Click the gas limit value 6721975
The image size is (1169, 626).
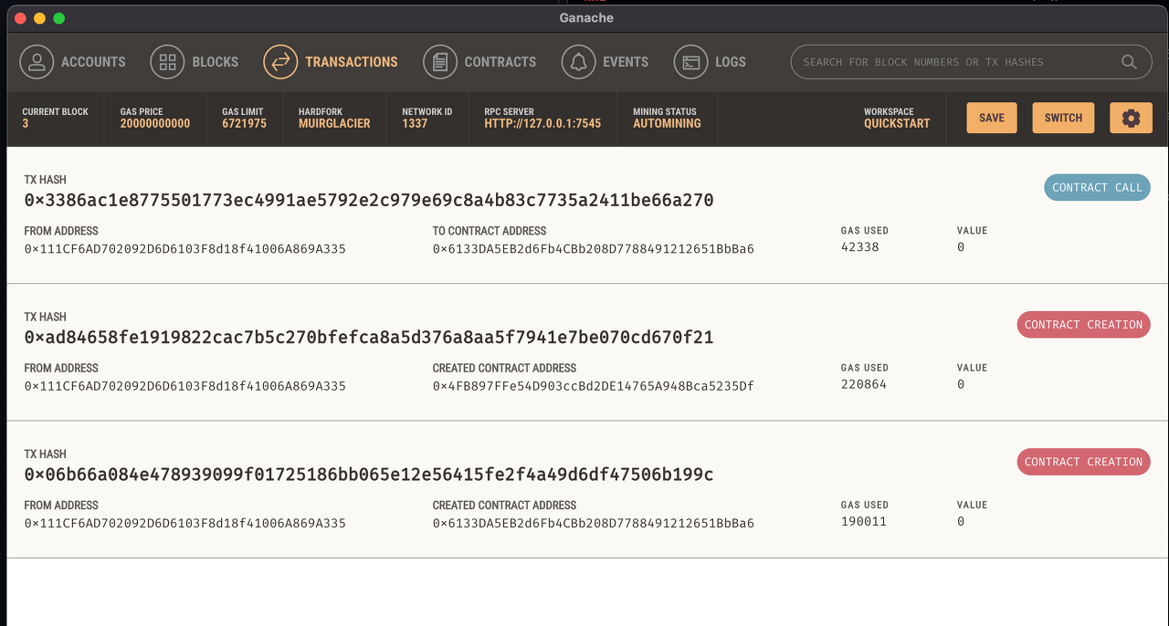click(244, 123)
